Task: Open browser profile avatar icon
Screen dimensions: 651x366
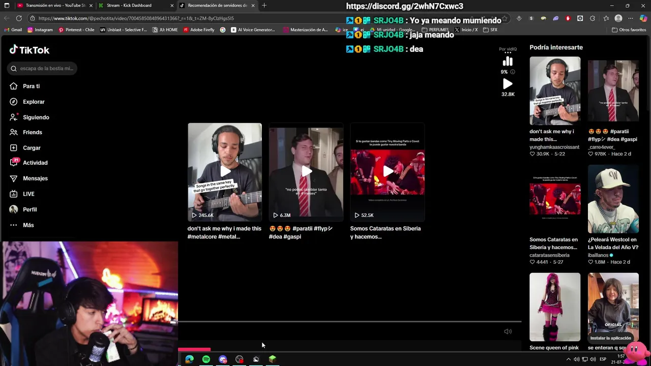Action: point(618,18)
